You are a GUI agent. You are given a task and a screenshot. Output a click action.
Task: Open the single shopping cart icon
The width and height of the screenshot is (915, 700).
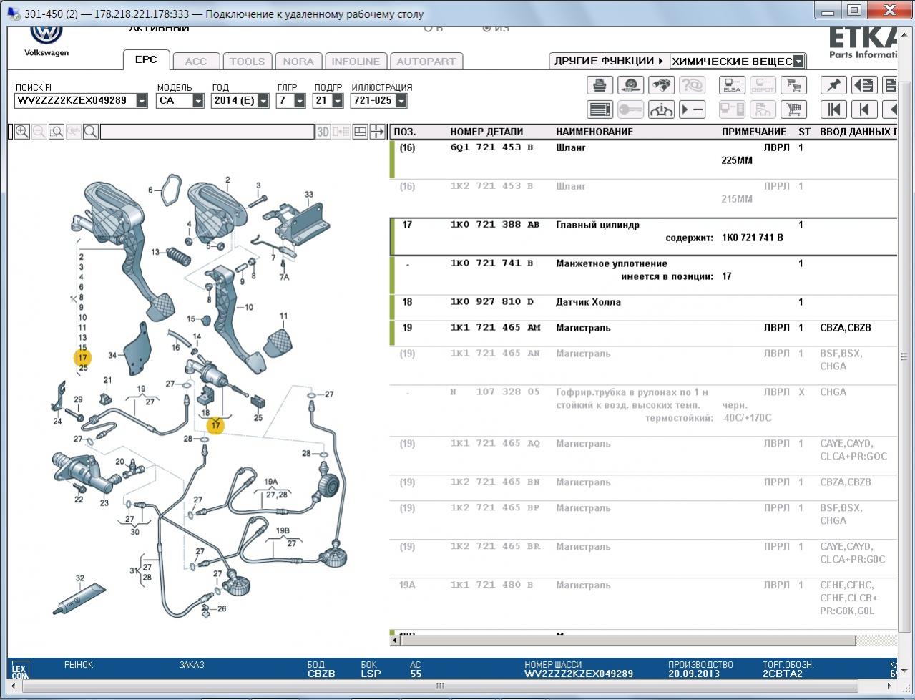[793, 110]
